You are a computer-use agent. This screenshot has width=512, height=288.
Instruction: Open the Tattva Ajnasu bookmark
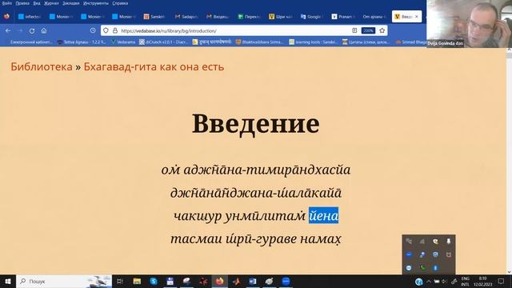point(82,42)
